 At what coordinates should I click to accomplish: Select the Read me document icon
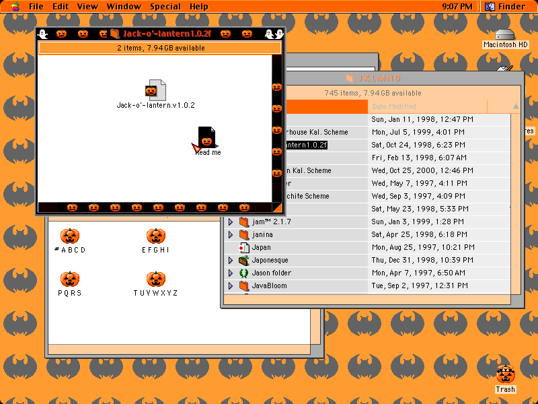207,137
